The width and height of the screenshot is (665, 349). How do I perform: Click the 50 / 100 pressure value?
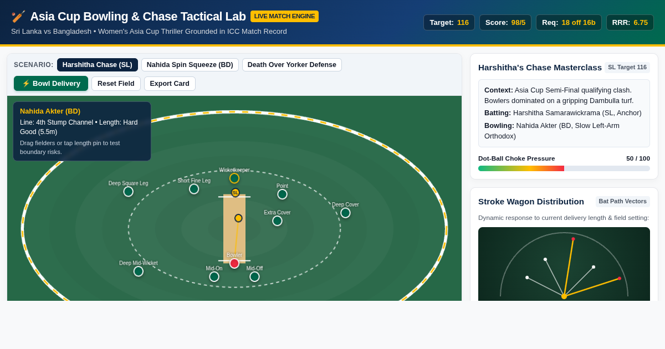pyautogui.click(x=638, y=158)
